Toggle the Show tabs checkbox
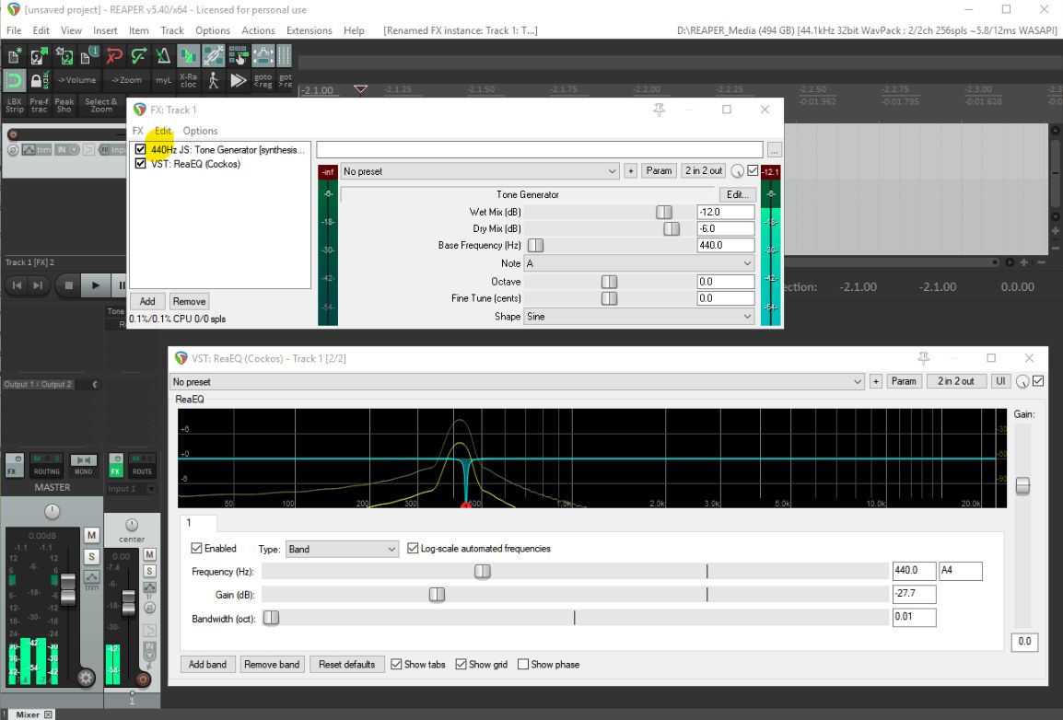1063x720 pixels. 397,665
